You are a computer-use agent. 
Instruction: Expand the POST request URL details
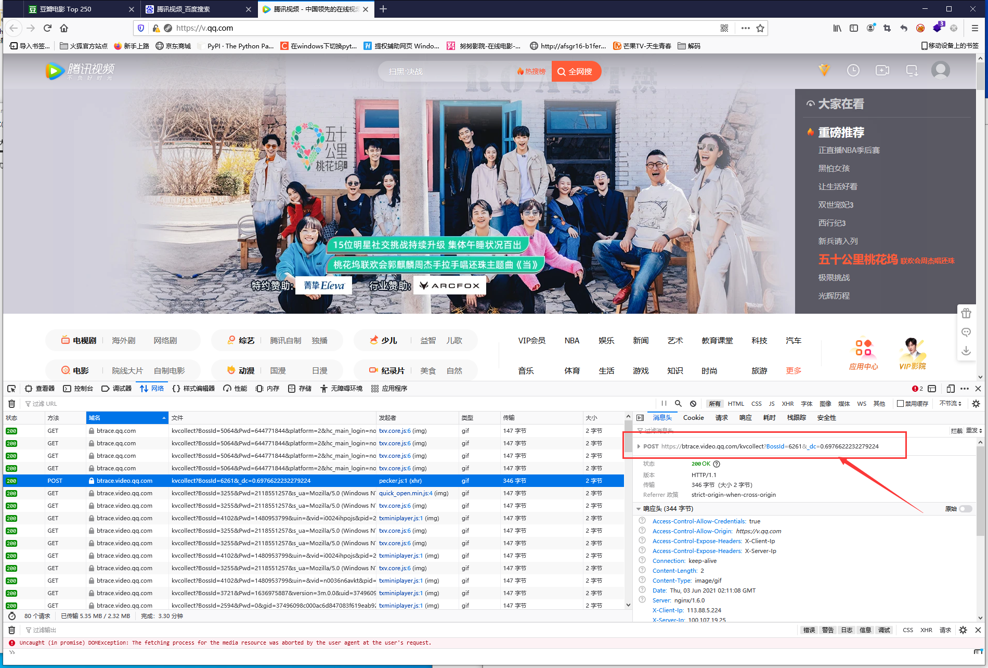point(639,446)
